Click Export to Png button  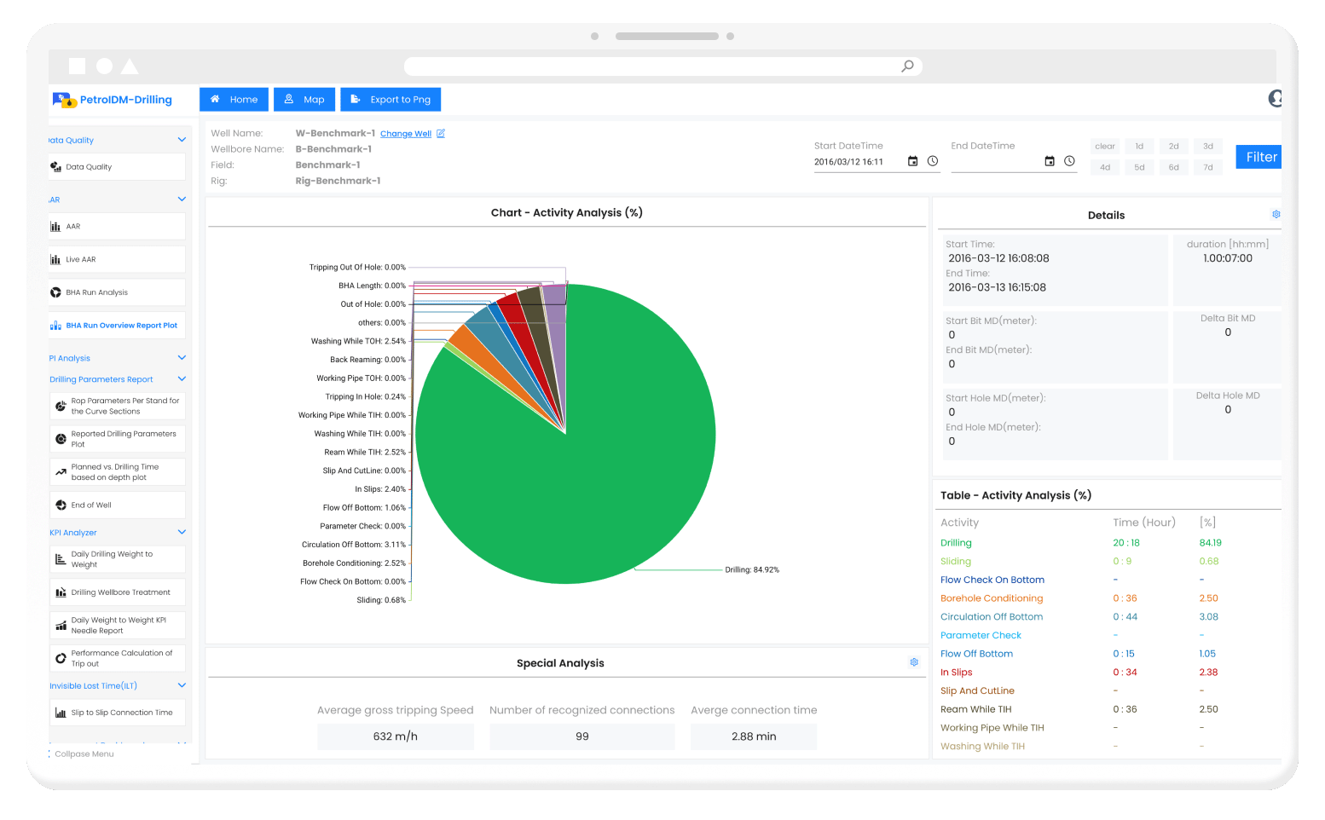[391, 100]
